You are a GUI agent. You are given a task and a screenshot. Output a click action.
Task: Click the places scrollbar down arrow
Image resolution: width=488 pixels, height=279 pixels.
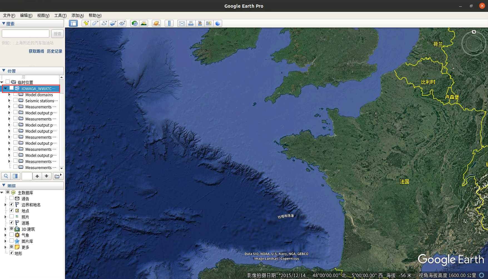tap(61, 168)
